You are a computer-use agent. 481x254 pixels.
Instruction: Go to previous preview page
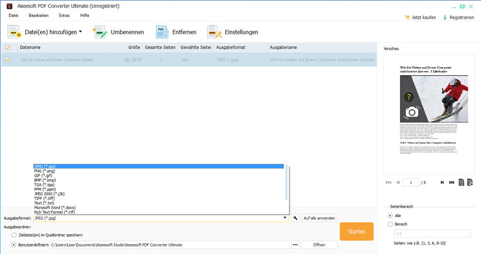coord(398,183)
